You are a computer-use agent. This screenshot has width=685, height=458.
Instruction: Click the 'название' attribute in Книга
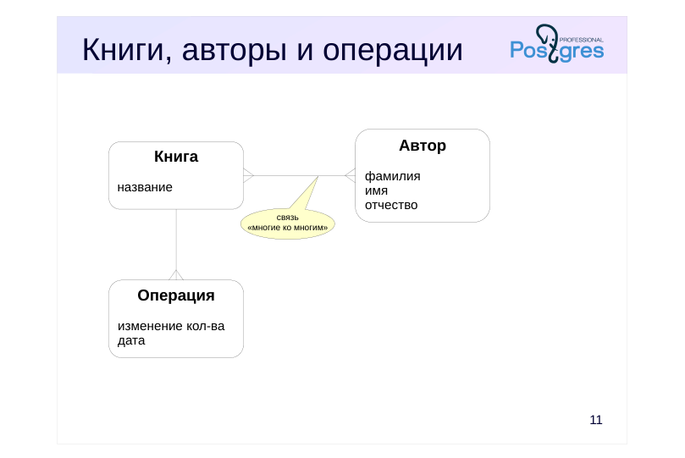pyautogui.click(x=145, y=187)
